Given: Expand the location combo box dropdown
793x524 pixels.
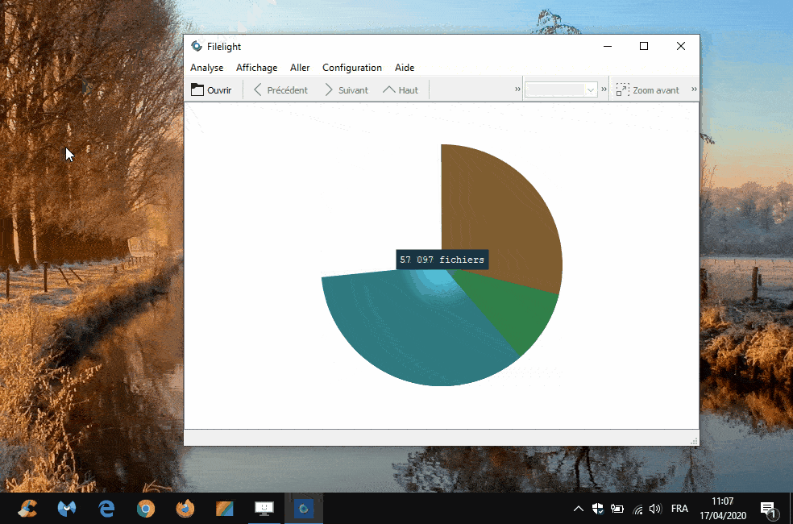Looking at the screenshot, I should [x=590, y=90].
